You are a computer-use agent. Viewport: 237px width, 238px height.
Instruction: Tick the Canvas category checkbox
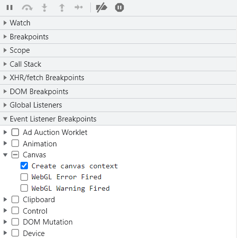(15, 155)
